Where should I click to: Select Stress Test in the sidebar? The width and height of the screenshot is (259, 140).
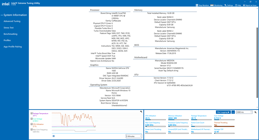click(9, 27)
